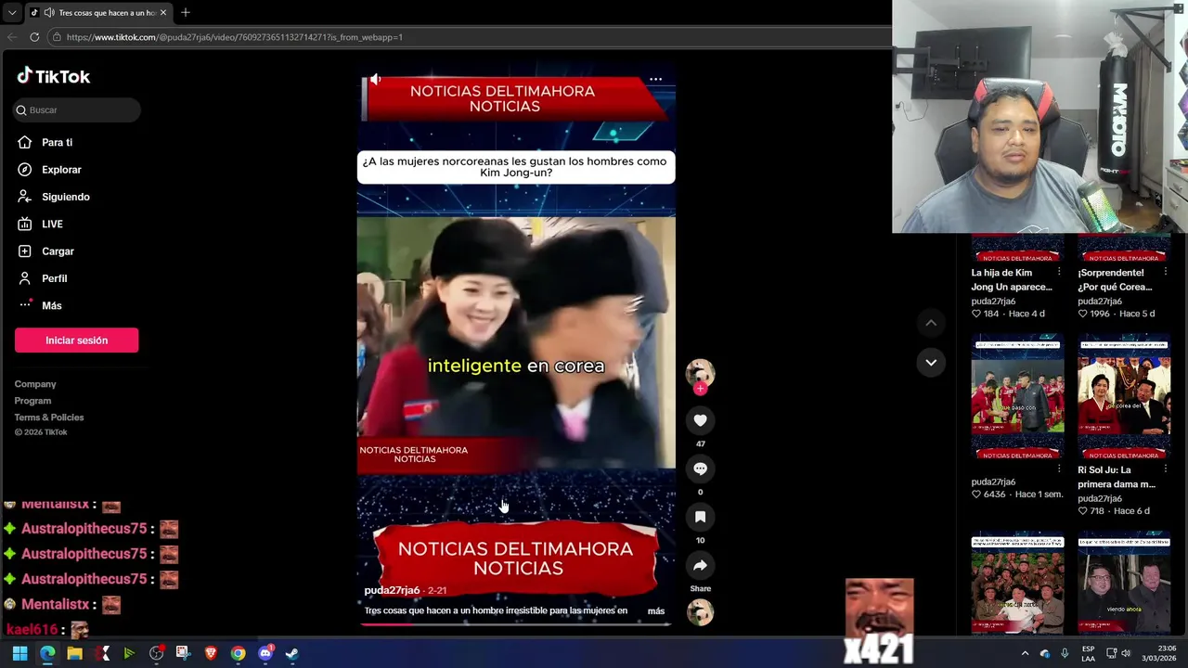Image resolution: width=1188 pixels, height=668 pixels.
Task: Open options for the 6436 likes video
Action: (x=1059, y=470)
